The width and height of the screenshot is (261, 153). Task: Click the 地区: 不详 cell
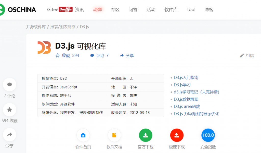coord(135,87)
